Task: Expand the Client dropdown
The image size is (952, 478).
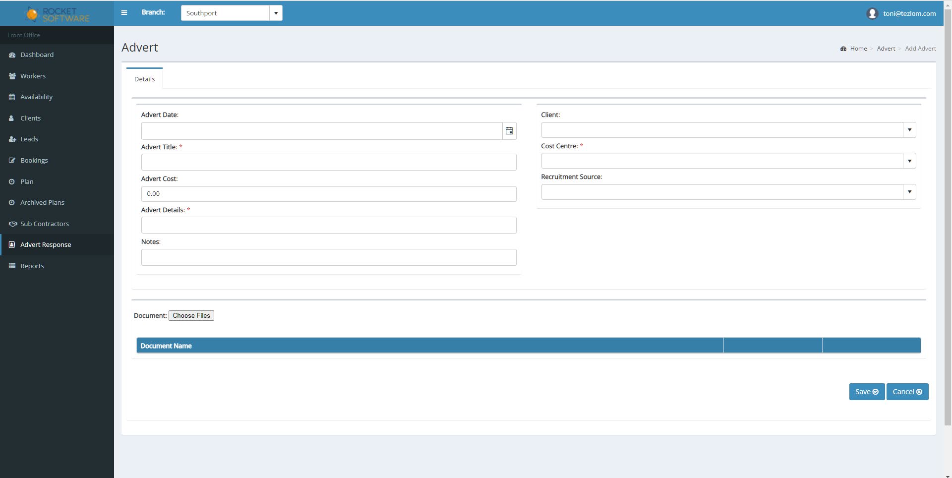Action: pos(909,130)
